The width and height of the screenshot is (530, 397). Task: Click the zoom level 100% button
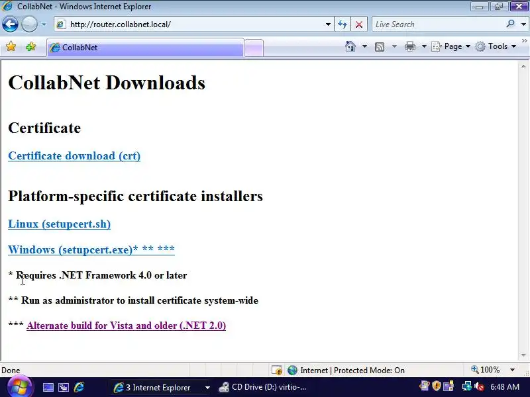tap(486, 370)
